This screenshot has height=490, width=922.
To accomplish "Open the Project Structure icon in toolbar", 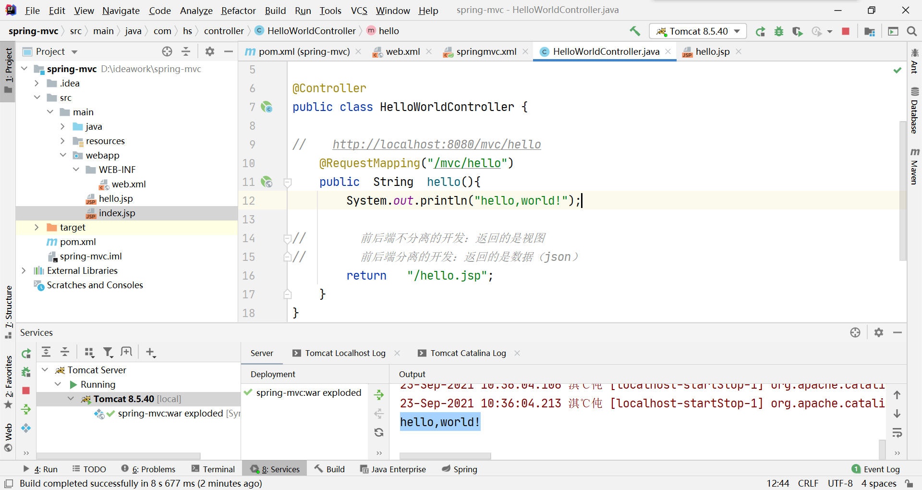I will tap(870, 31).
